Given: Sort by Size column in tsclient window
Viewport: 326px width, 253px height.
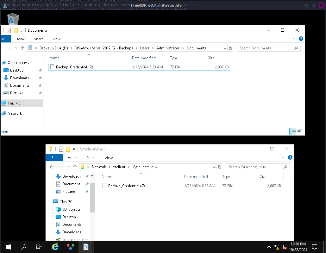Looking at the screenshot, I should point(263,177).
